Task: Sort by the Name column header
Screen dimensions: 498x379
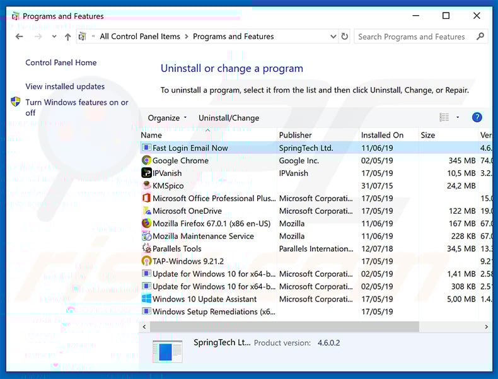Action: pyautogui.click(x=208, y=135)
